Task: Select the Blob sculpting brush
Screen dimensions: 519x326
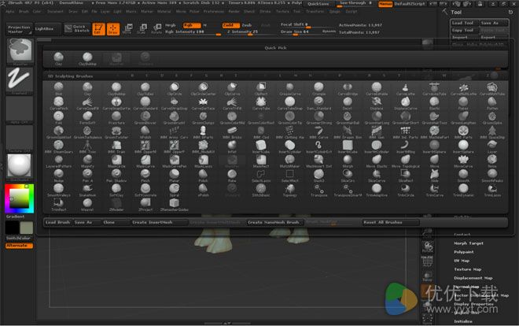Action: (x=59, y=89)
